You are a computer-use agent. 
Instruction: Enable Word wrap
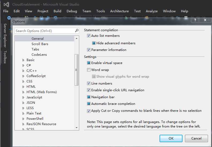(x=89, y=70)
